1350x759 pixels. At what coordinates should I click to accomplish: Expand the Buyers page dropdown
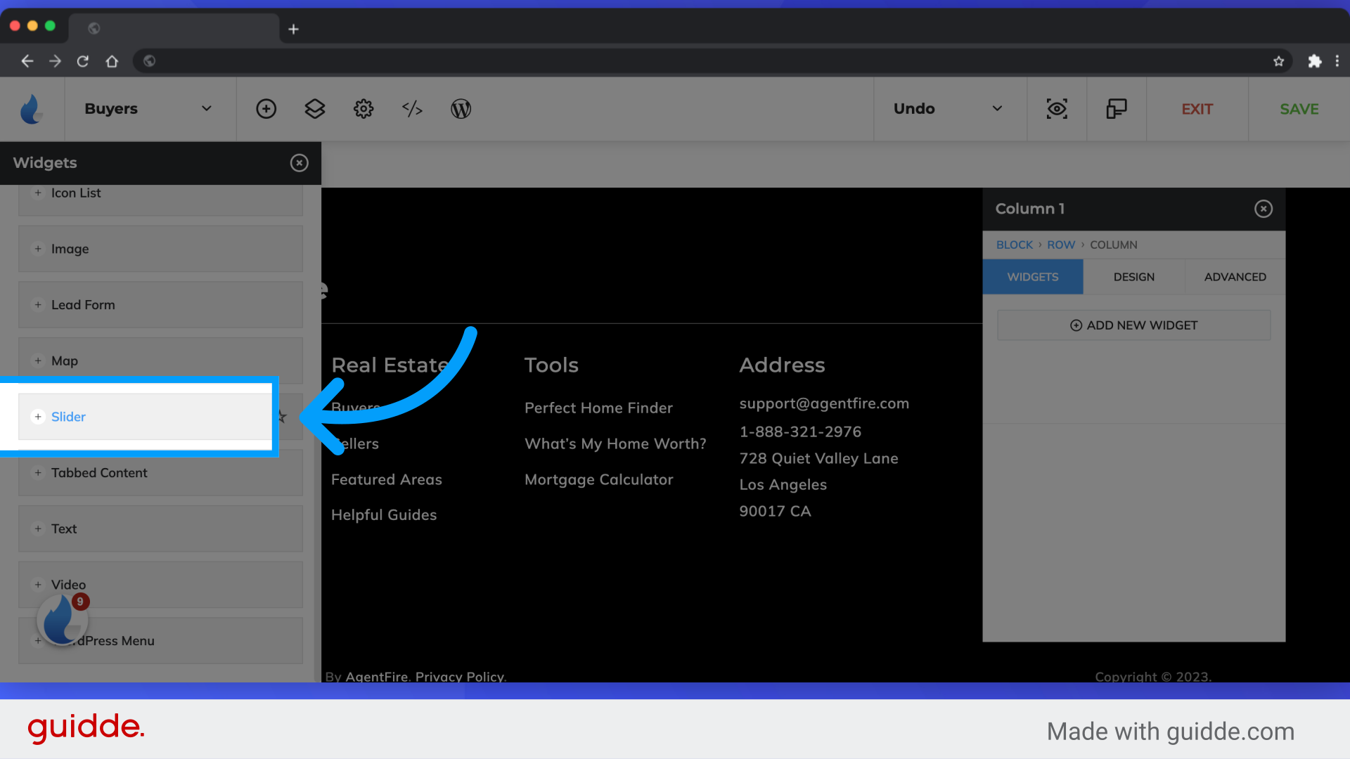point(150,109)
